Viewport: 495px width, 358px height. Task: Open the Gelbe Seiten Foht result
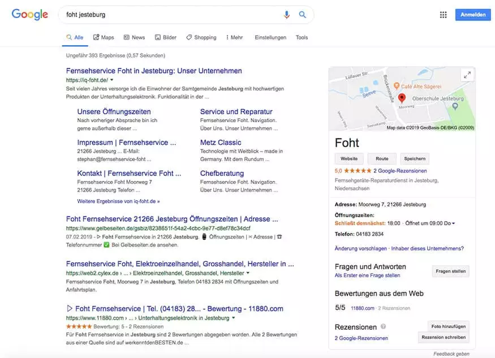[172, 219]
